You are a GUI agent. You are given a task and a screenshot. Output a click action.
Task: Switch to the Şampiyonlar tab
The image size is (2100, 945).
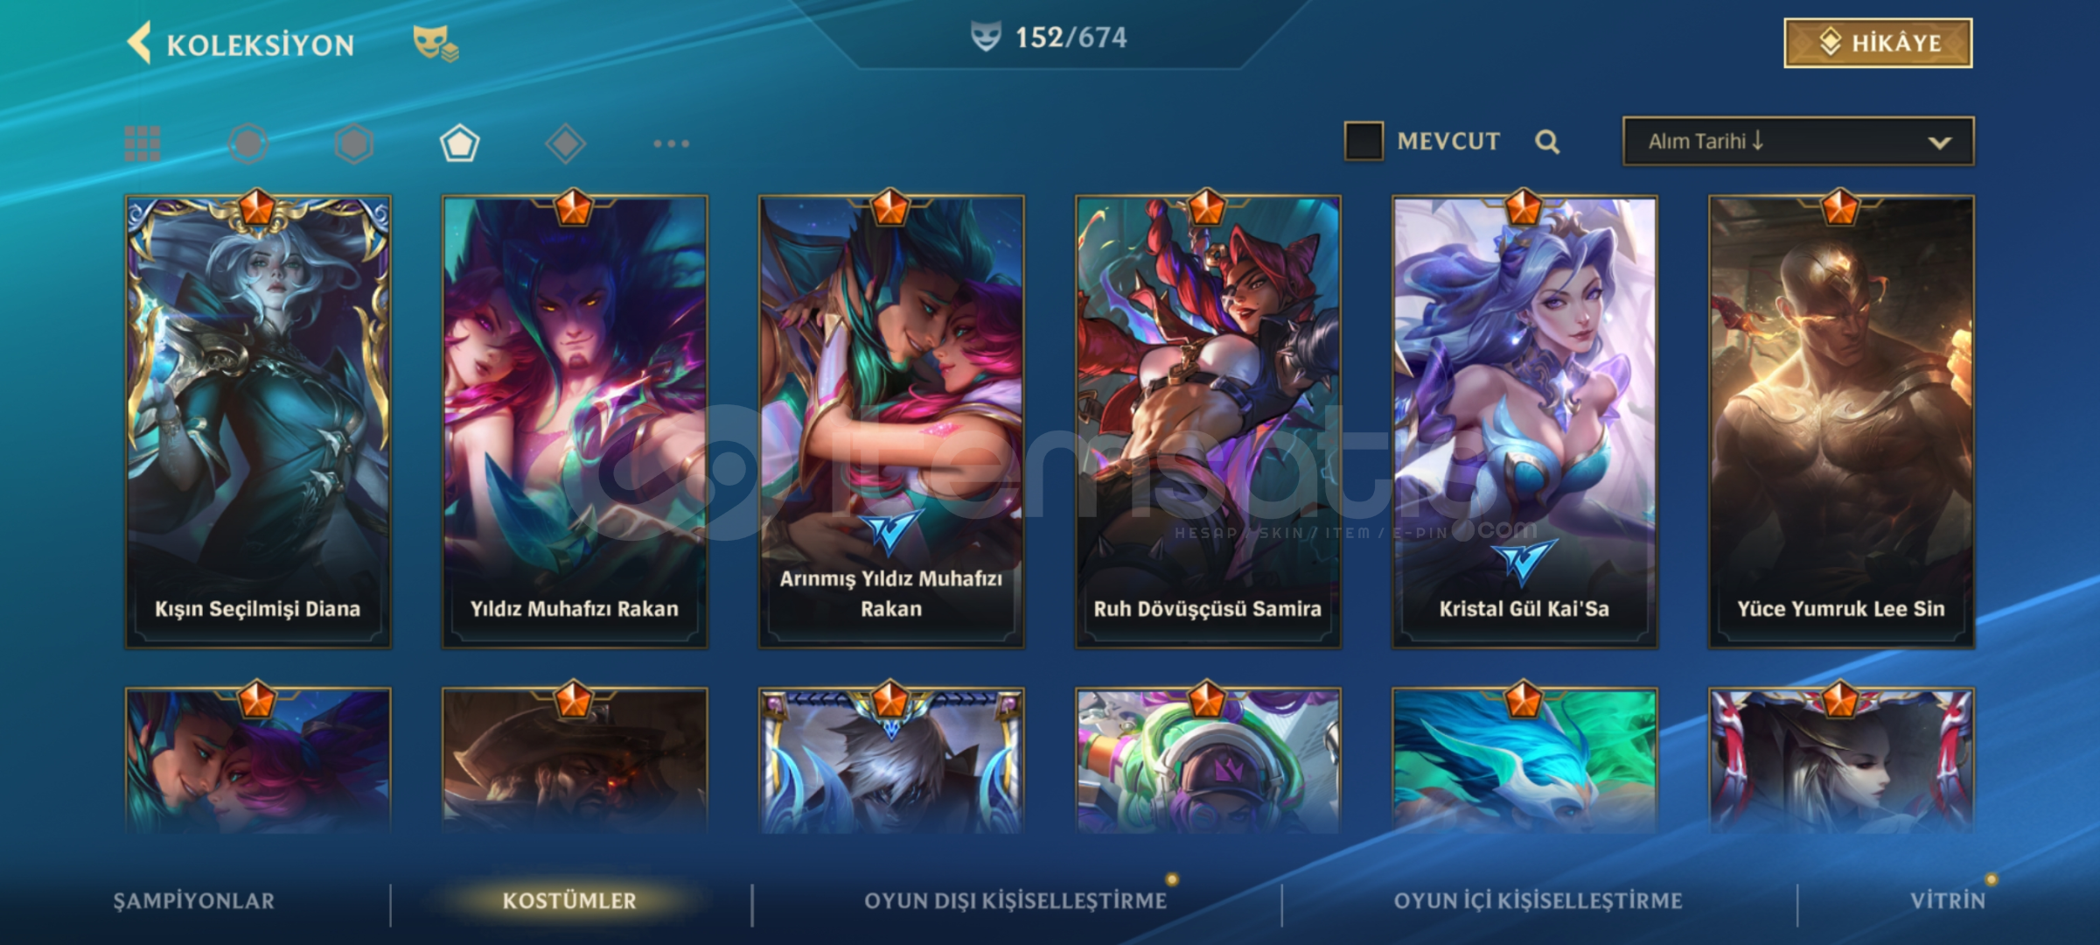tap(194, 900)
